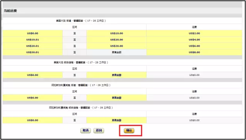Screen dimensions: 246x140
Task: Click US$0.00 fee in 阿拉斯加和夏威夷 街道 table
Action: click(x=194, y=98)
